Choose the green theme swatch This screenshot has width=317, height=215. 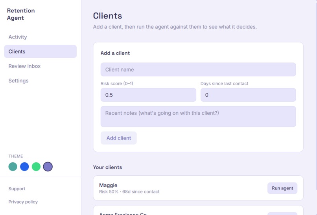pos(36,167)
